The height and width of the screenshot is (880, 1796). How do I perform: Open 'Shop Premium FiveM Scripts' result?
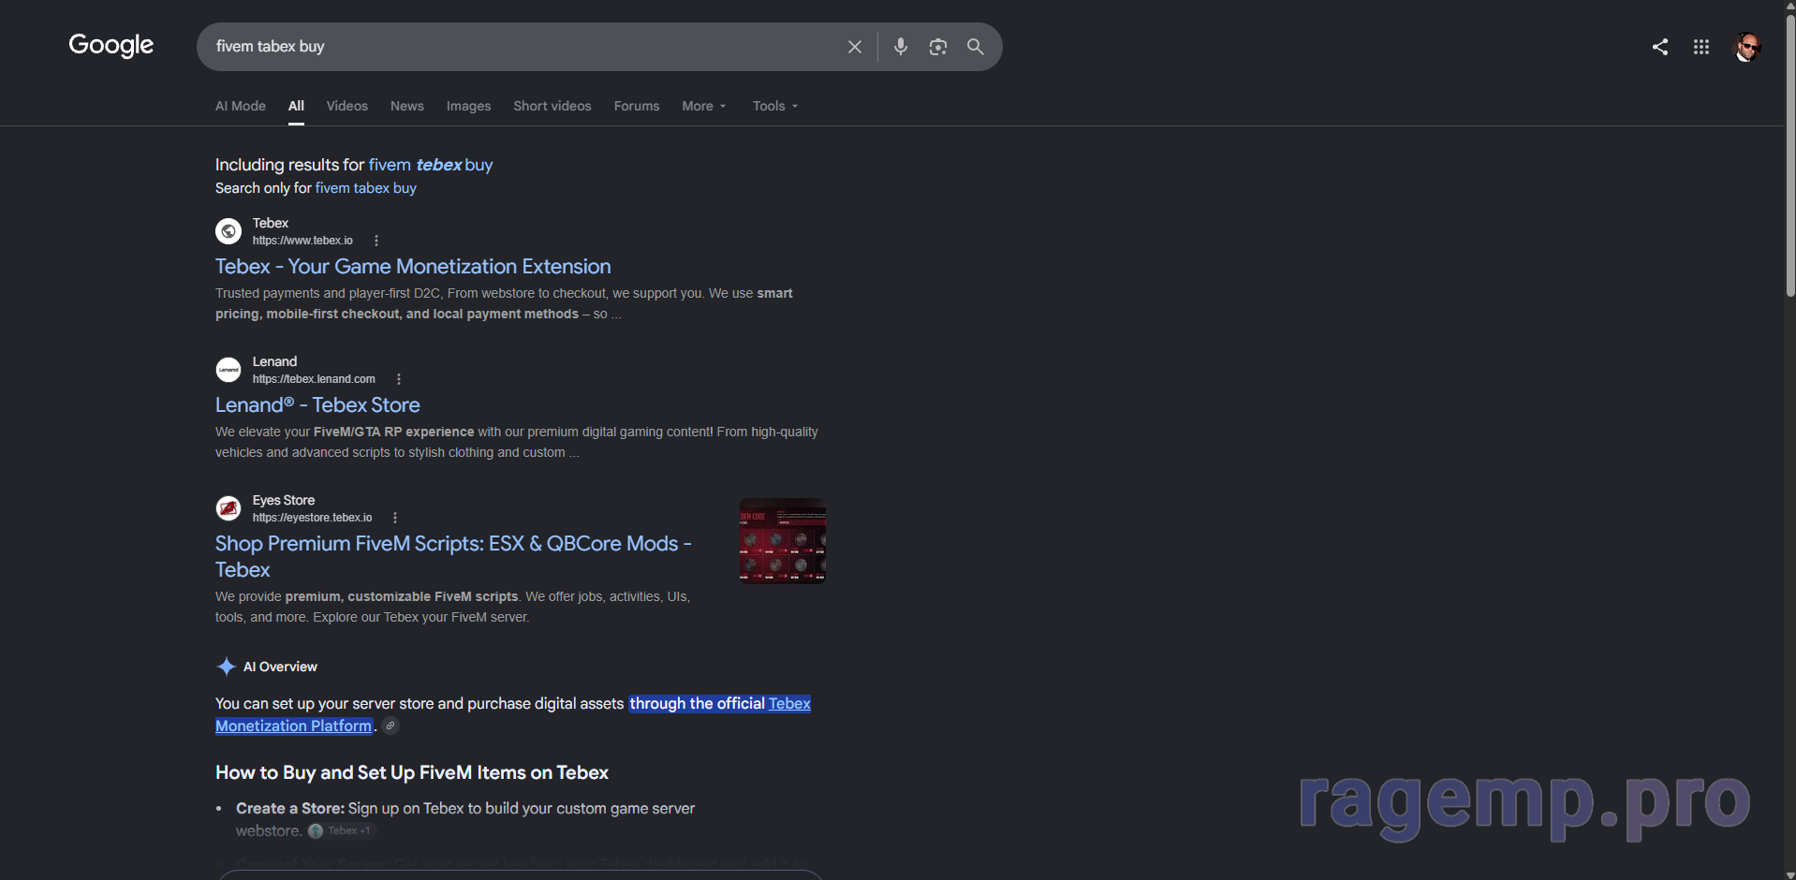point(453,556)
